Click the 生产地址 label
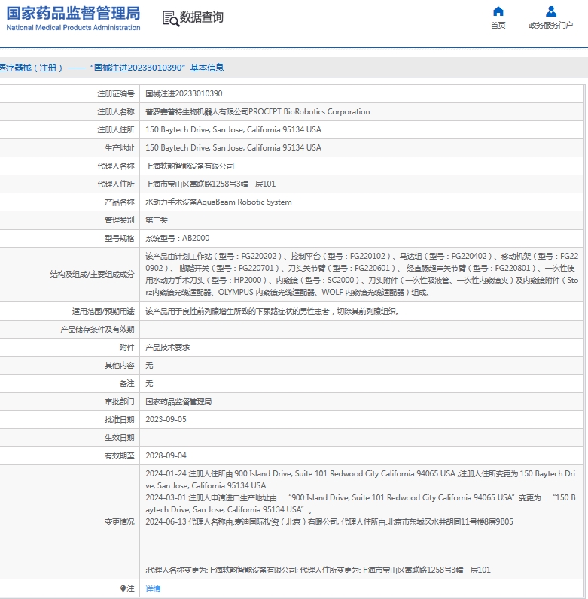The width and height of the screenshot is (588, 599). coord(120,147)
